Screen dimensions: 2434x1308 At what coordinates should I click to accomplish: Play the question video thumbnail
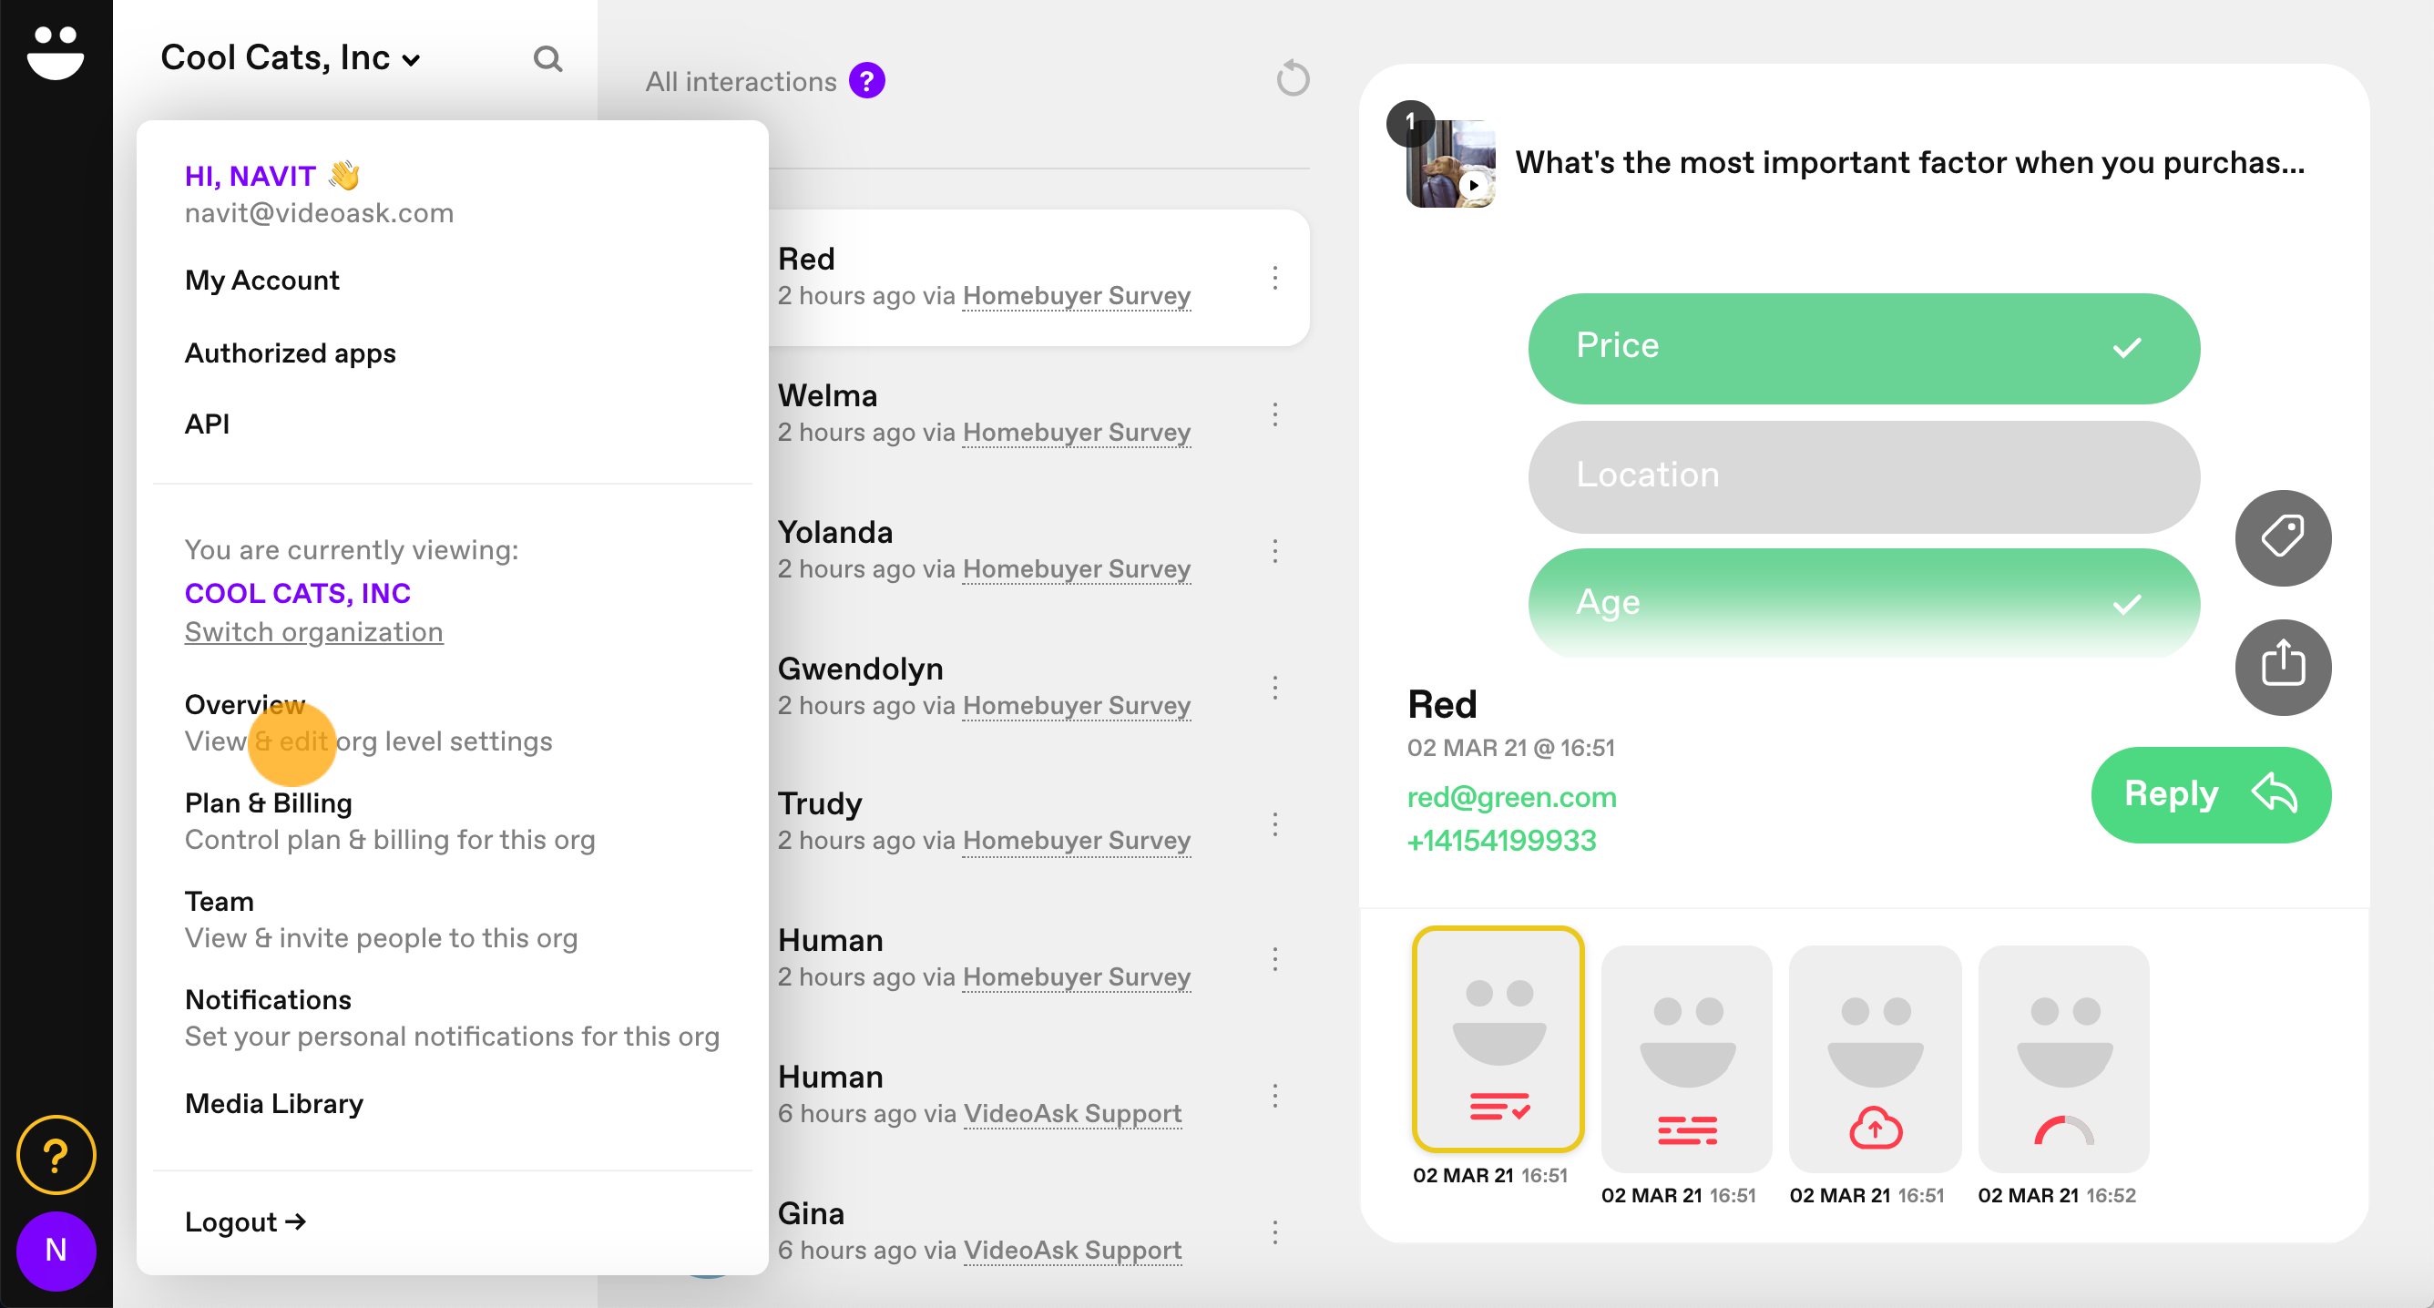(1450, 164)
